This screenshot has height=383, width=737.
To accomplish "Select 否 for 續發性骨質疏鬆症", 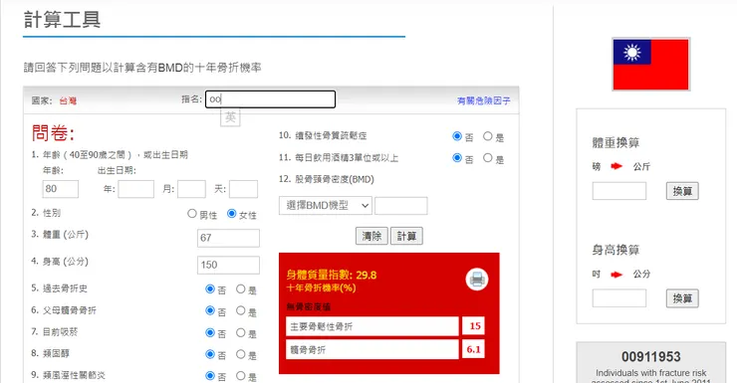I will point(457,136).
